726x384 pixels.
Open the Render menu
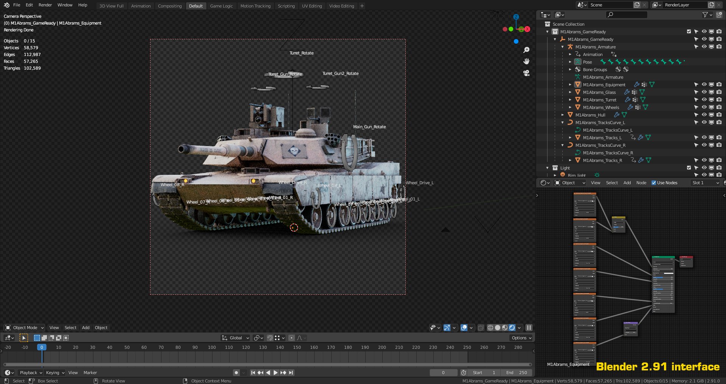45,5
